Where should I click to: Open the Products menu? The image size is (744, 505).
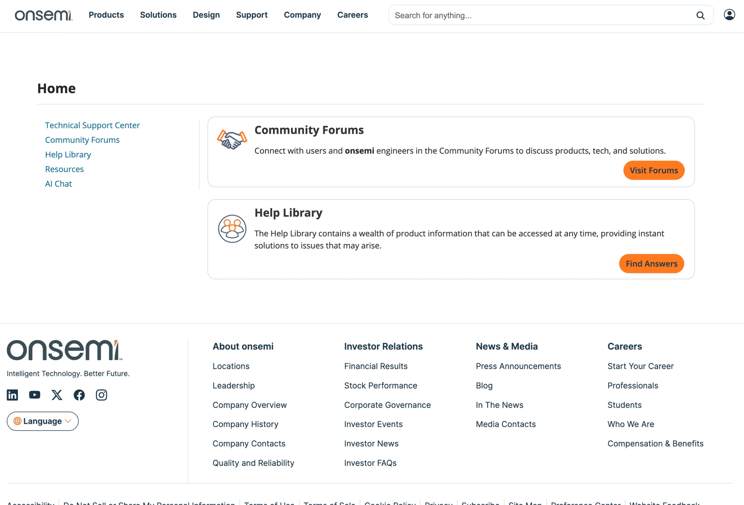(x=106, y=15)
